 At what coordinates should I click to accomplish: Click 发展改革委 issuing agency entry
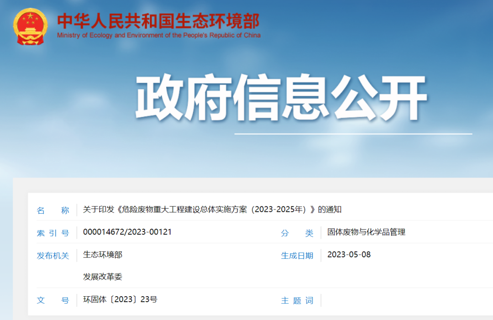tap(103, 277)
